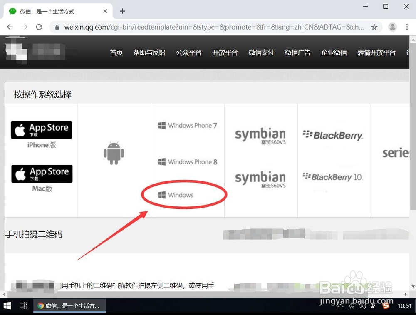This screenshot has height=315, width=416.
Task: Bookmark this page with the star
Action: [374, 27]
